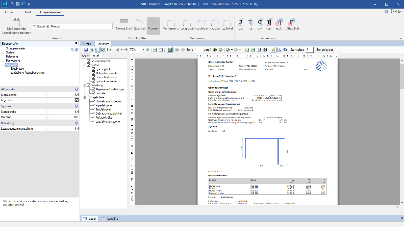Uncheck Tragfähigkeit in content tree
Screen dimensions: 404x227
(93, 109)
